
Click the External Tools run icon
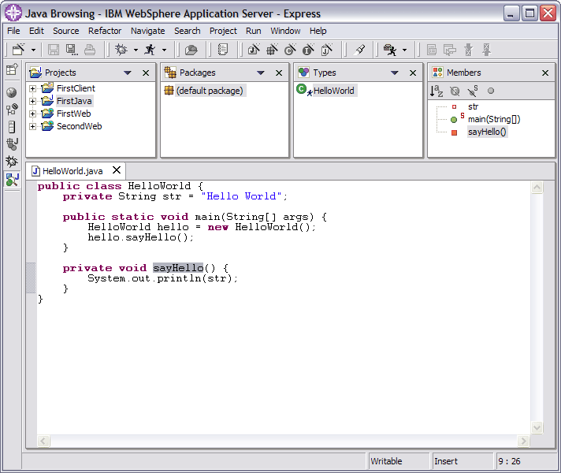389,50
